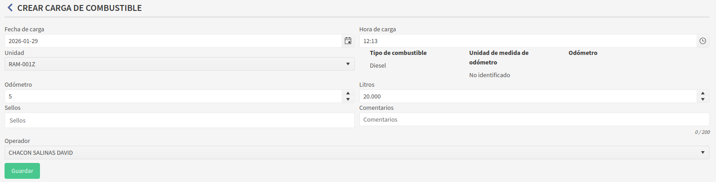Image resolution: width=716 pixels, height=182 pixels.
Task: Click the Tipo de combustible column header
Action: point(398,53)
